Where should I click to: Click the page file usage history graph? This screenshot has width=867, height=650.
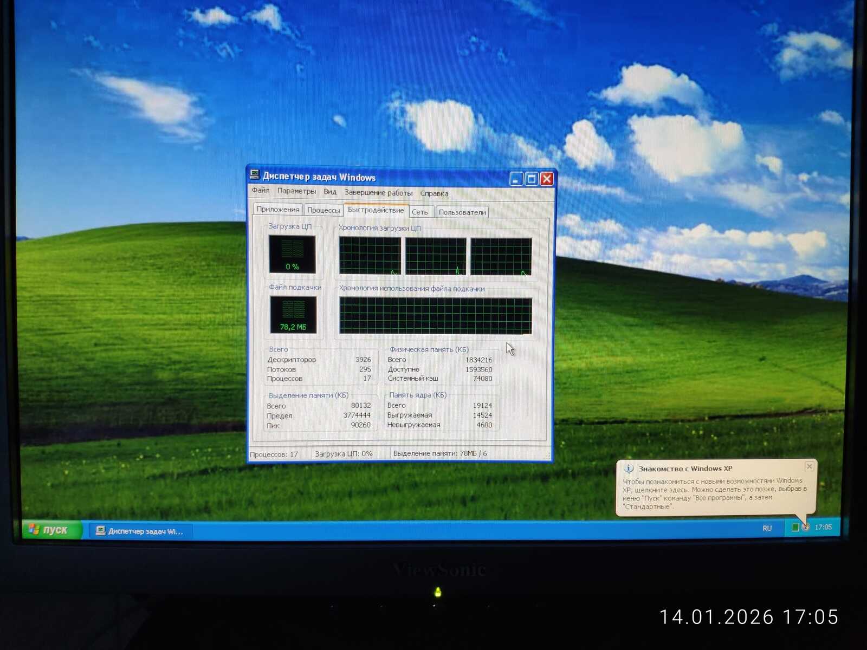pyautogui.click(x=436, y=316)
